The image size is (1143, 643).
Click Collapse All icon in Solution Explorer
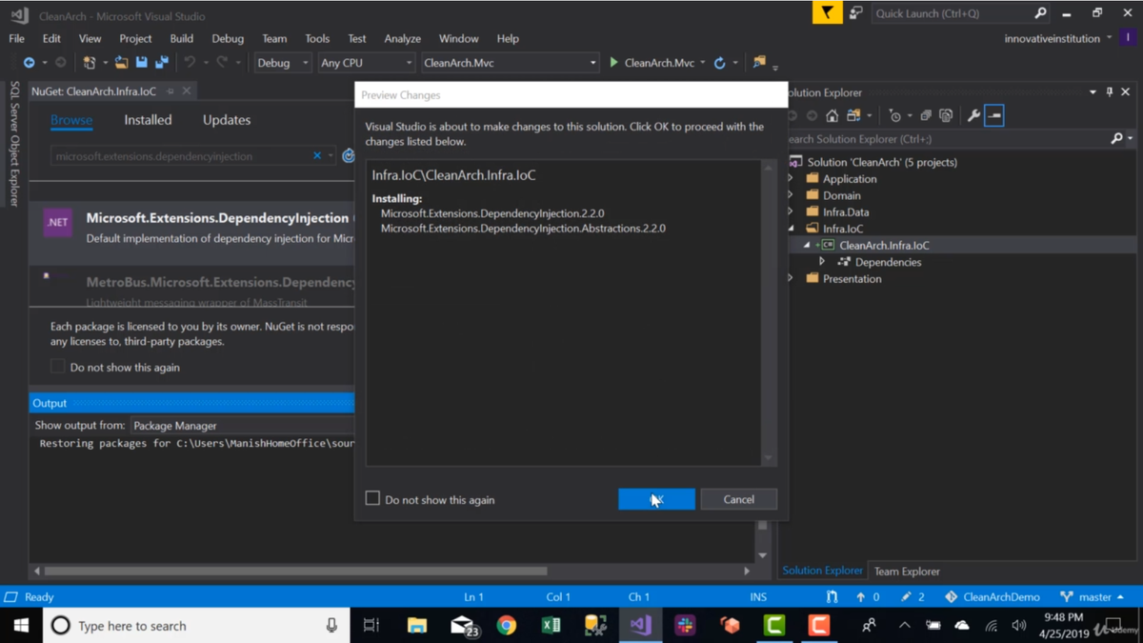925,115
